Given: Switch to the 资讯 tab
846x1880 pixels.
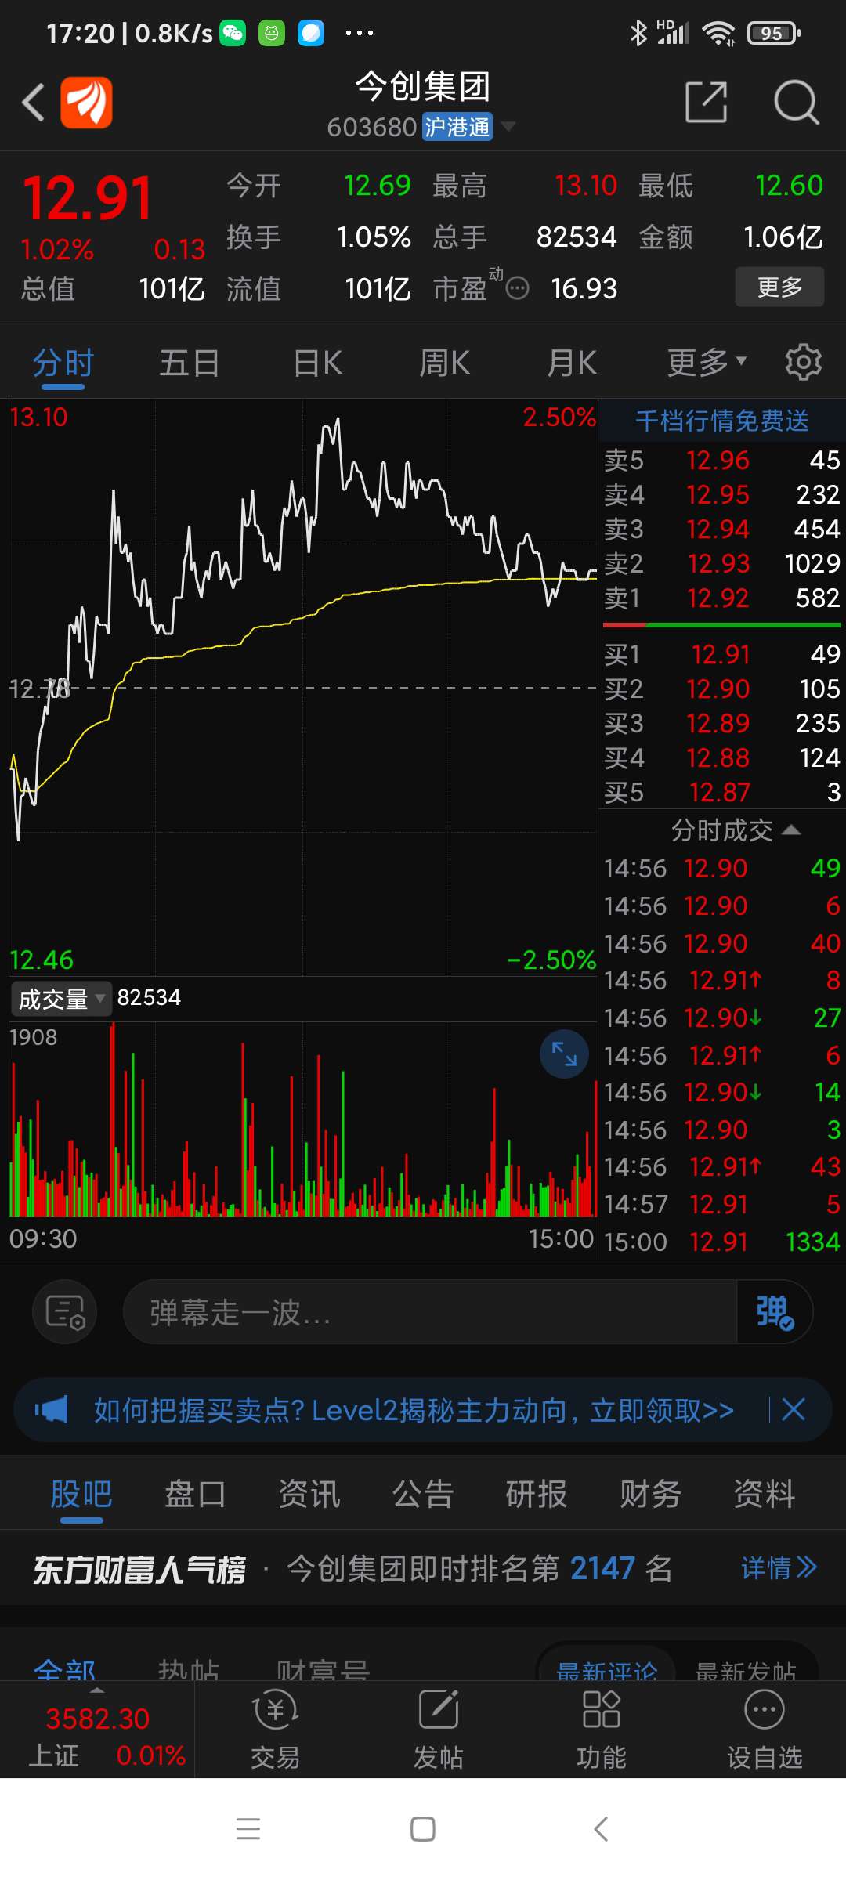Looking at the screenshot, I should tap(309, 1494).
